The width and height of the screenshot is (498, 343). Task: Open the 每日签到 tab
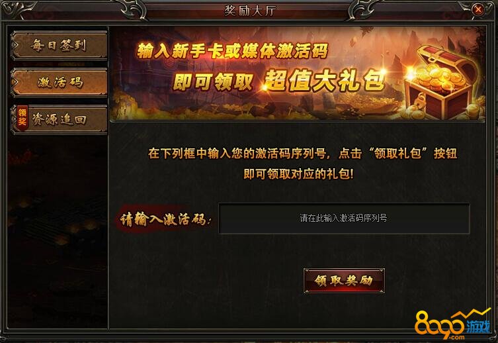(60, 45)
